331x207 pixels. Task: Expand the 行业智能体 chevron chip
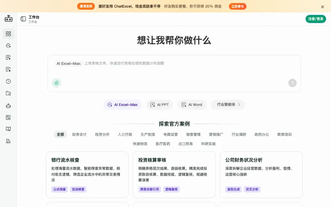[228, 105]
